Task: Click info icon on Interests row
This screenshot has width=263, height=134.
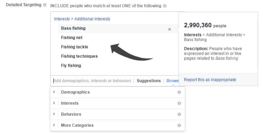Action: 179,103
